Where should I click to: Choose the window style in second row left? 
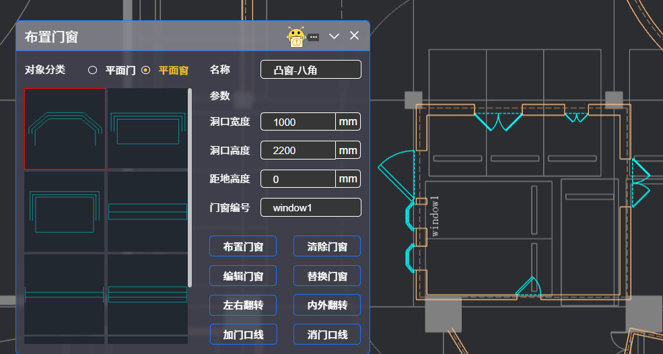coord(65,211)
